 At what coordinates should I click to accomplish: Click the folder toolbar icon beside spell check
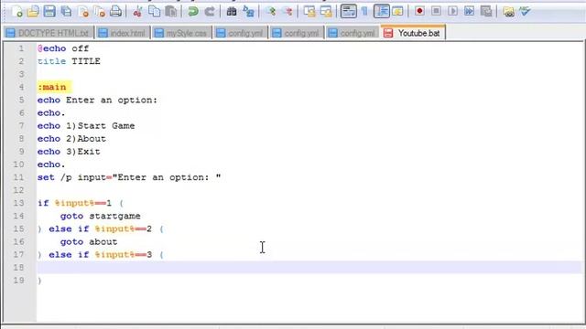pyautogui.click(x=508, y=12)
